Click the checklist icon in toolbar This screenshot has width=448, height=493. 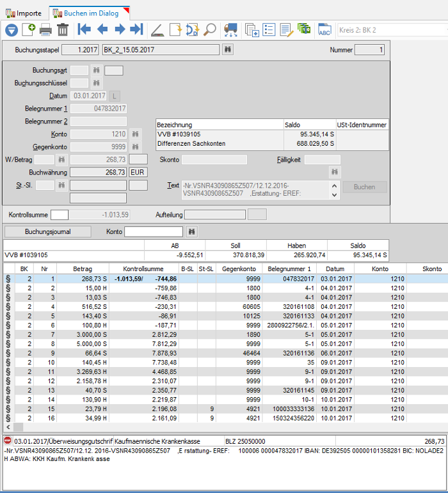[x=269, y=30]
